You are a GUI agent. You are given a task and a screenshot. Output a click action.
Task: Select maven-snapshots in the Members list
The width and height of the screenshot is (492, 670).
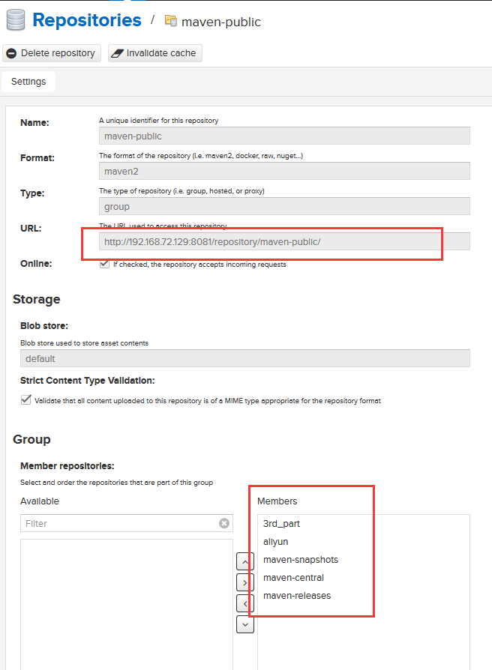click(x=363, y=559)
